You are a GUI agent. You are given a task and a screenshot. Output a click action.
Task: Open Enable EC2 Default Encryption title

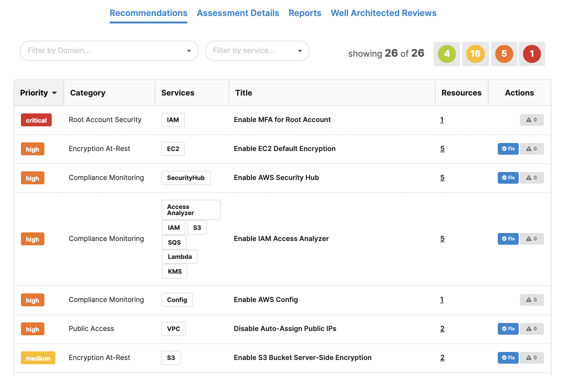pyautogui.click(x=285, y=149)
